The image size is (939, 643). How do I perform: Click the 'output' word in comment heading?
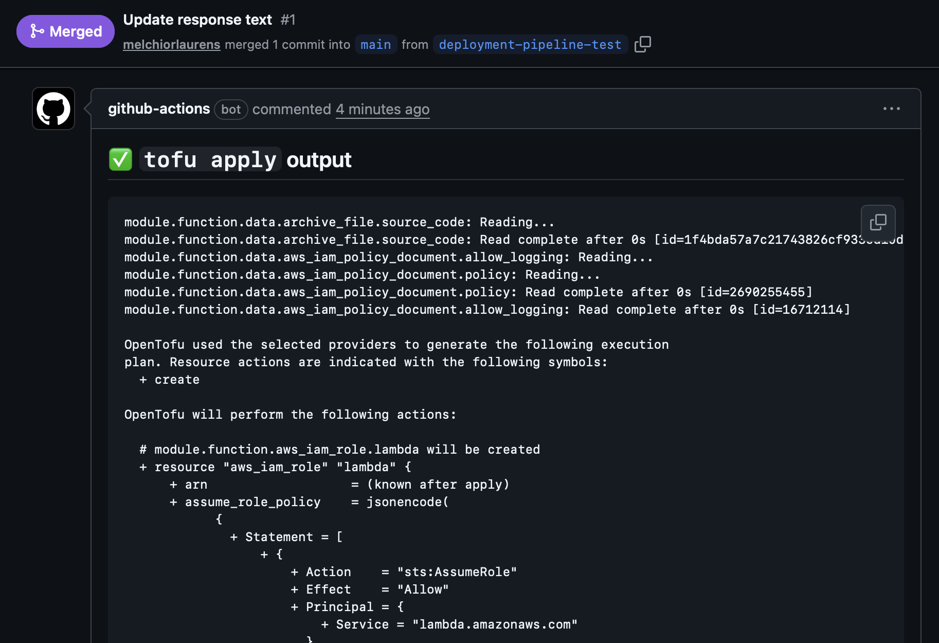coord(319,159)
